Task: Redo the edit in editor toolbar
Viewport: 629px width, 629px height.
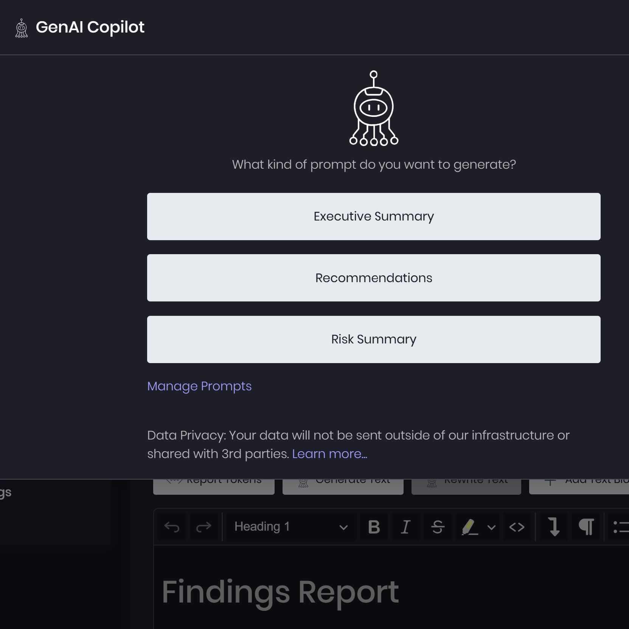Action: (203, 527)
